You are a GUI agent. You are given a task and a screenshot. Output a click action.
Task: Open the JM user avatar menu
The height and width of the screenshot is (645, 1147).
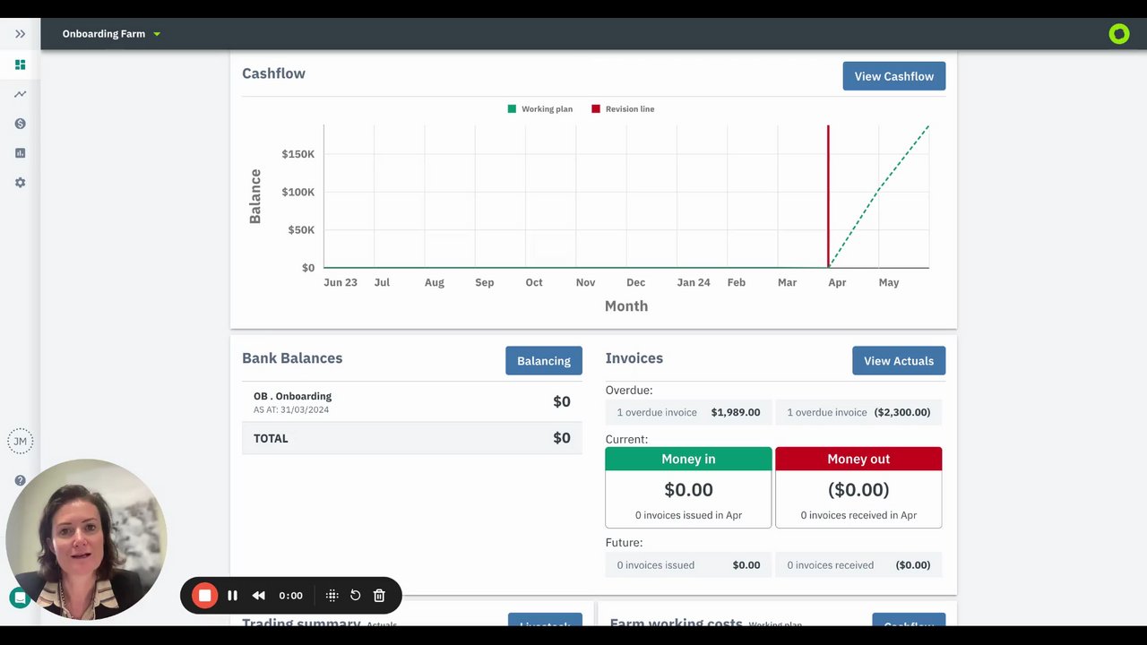tap(20, 441)
